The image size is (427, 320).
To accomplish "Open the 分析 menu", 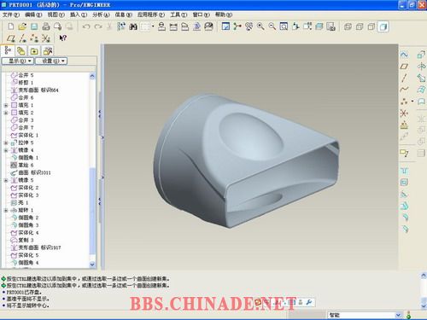I will coord(101,15).
